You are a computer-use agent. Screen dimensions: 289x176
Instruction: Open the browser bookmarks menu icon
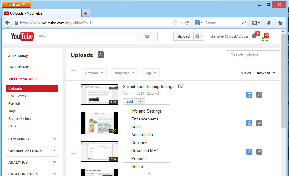(256, 23)
